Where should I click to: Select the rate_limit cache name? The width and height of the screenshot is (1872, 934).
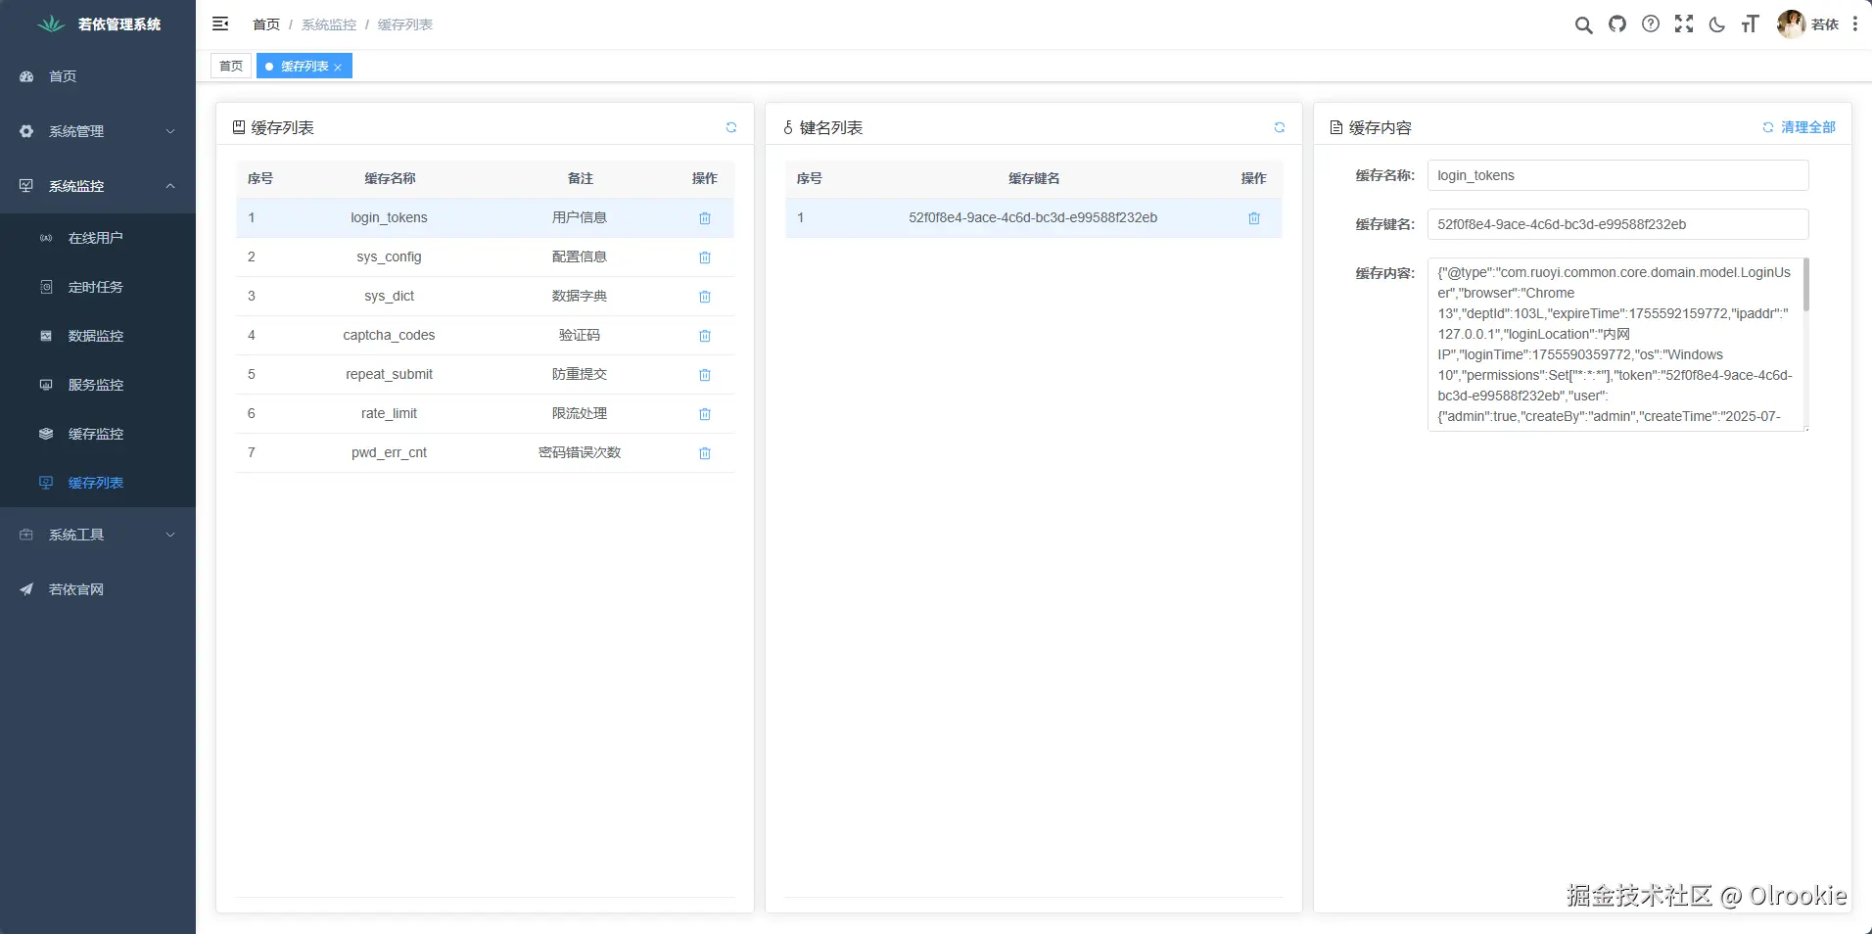389,413
